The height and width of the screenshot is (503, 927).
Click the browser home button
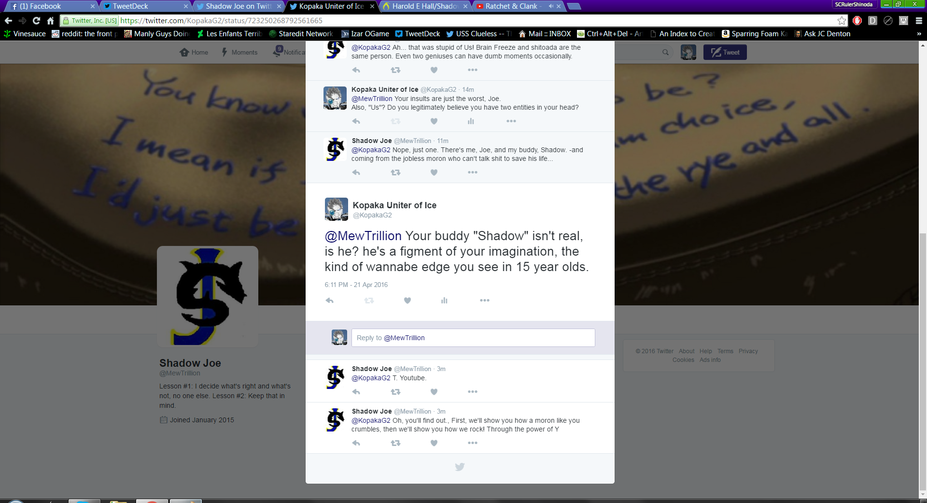[50, 21]
